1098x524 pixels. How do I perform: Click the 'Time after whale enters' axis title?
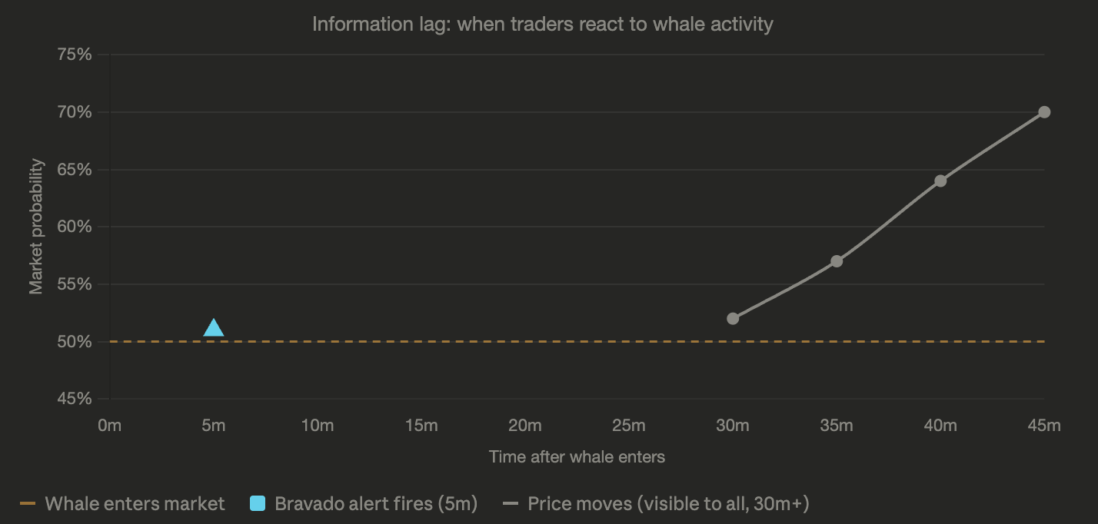[x=577, y=457]
